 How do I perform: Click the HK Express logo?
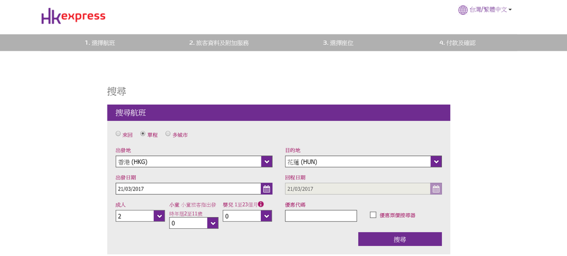(73, 17)
